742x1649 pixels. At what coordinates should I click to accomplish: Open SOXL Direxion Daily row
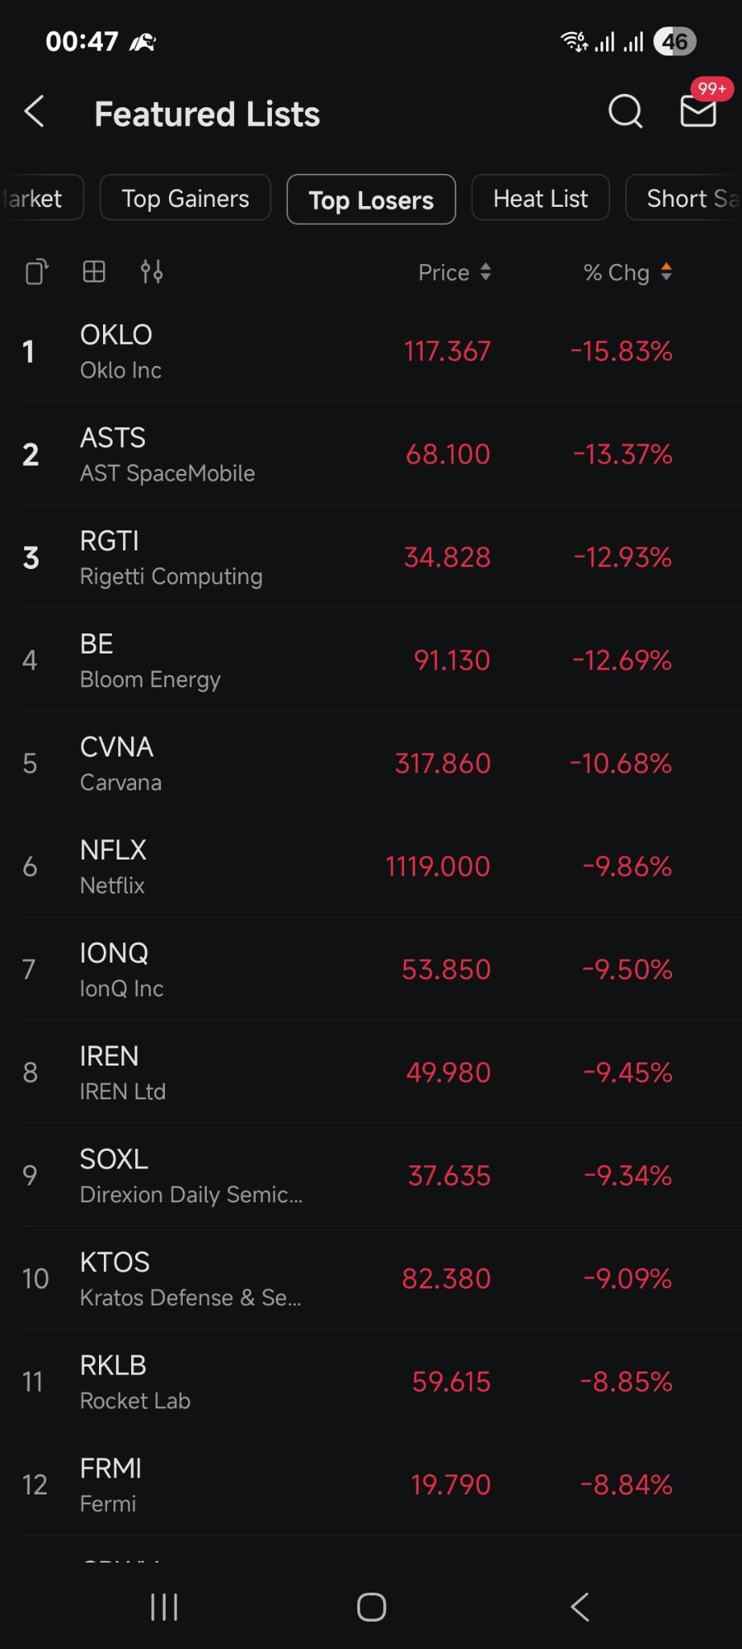371,1175
